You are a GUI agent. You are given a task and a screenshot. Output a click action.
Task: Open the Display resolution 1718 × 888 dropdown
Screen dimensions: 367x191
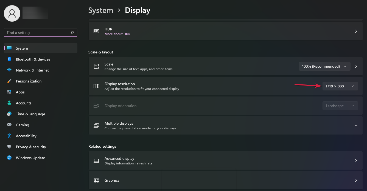coord(340,86)
